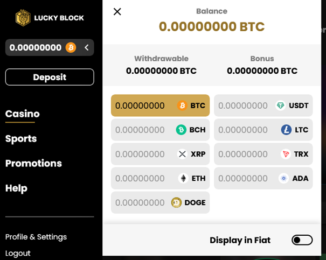Click the ETH coin icon
Viewport: 326px width, 260px height.
[x=183, y=178]
